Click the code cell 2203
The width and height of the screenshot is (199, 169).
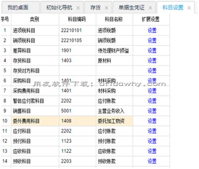click(78, 161)
